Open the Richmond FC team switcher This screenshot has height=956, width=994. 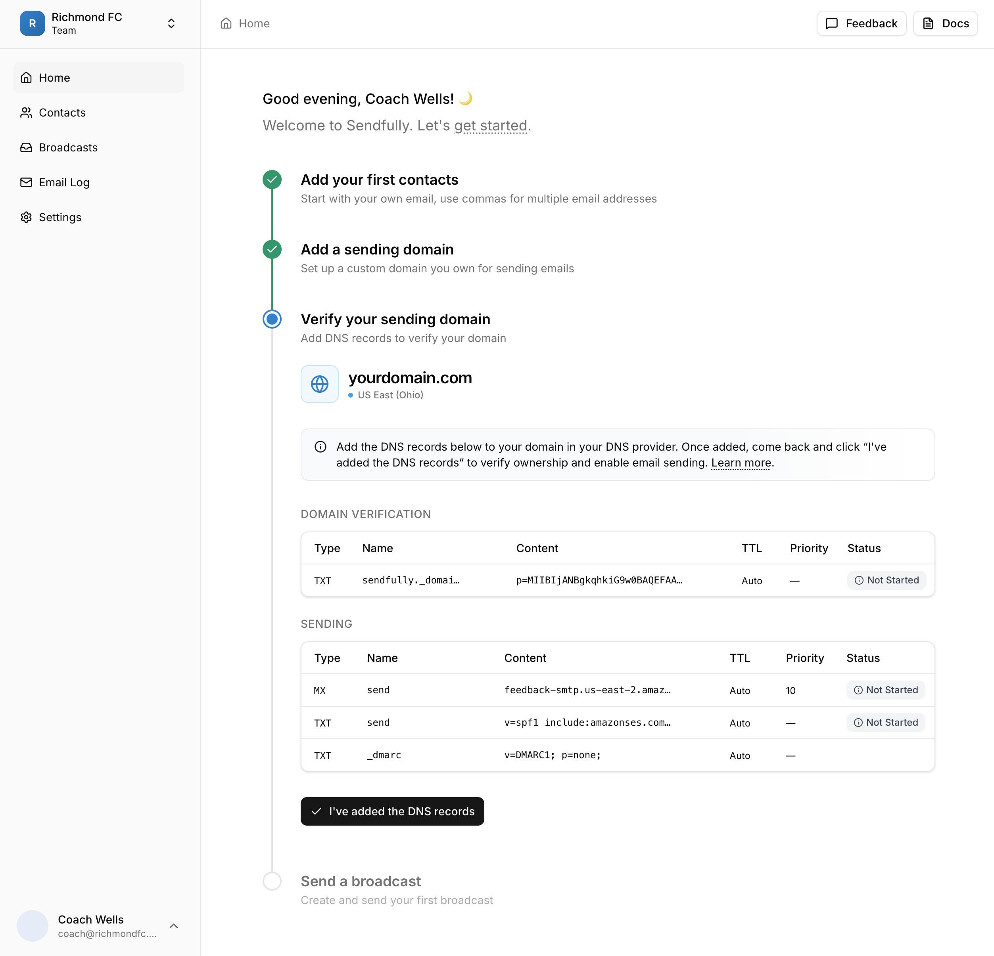[171, 23]
